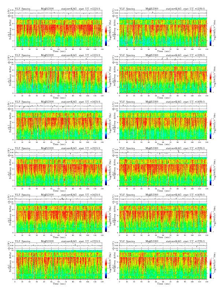Click the 'start UT =1450:0' title text
This screenshot has width=224, height=290.
(194, 101)
